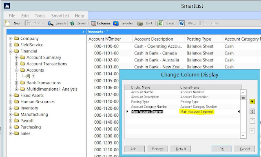Expand the Human Resources node
This screenshot has height=157, width=261.
11,102
